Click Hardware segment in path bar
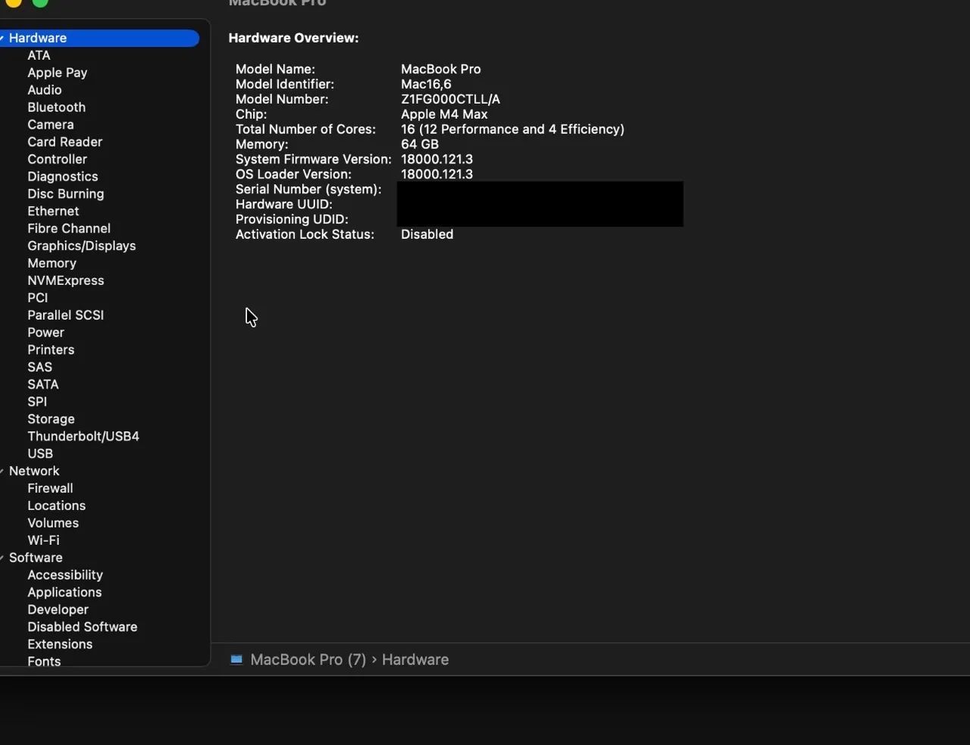The image size is (970, 745). [x=415, y=659]
